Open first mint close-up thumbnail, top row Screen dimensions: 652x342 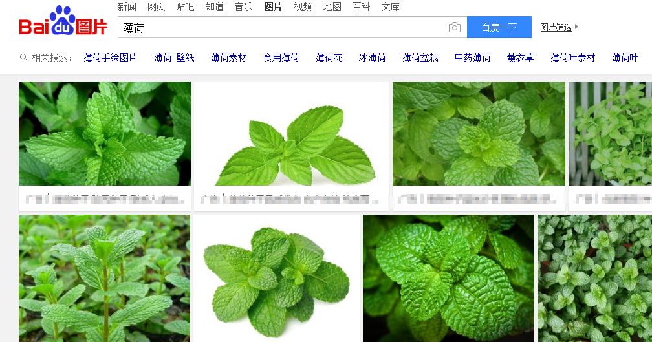[105, 133]
